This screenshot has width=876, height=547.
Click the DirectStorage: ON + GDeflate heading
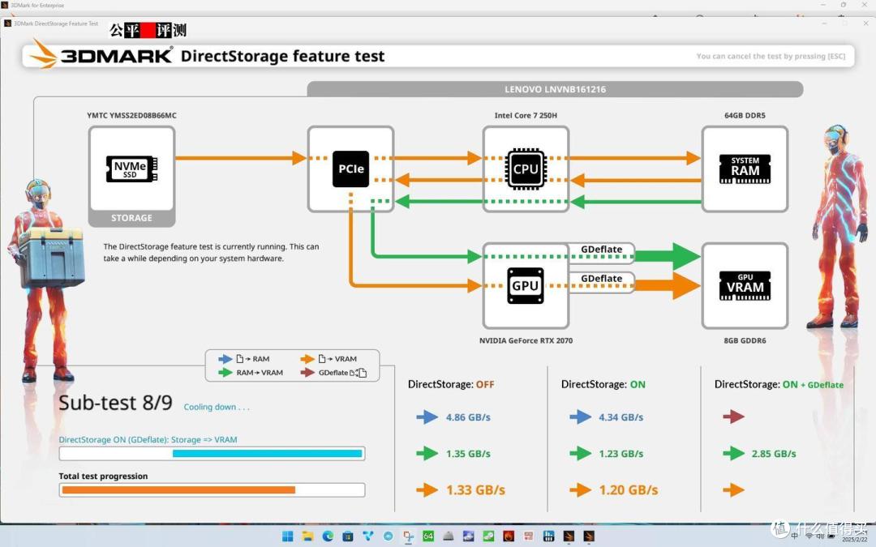click(x=779, y=385)
